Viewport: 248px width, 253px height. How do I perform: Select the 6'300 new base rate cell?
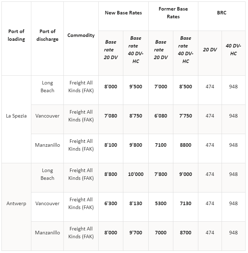tap(111, 203)
